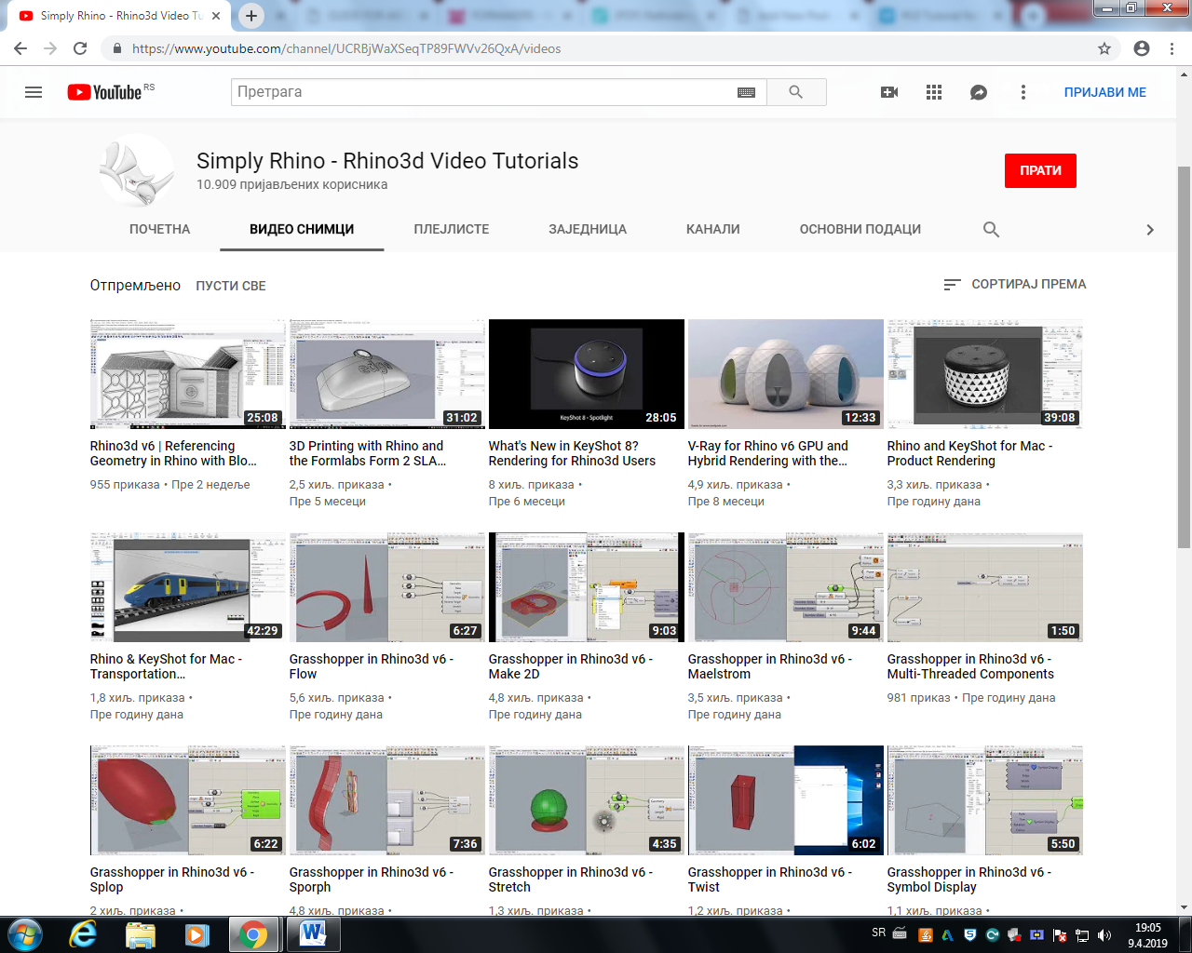Image resolution: width=1192 pixels, height=953 pixels.
Task: Open Rhino and KeyShot Product Rendering title
Action: 970,453
